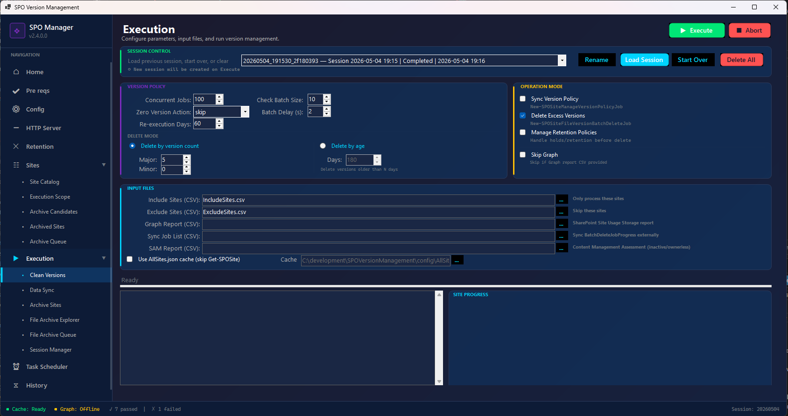This screenshot has height=416, width=788.
Task: Click the 1 failed status entry
Action: click(x=166, y=409)
